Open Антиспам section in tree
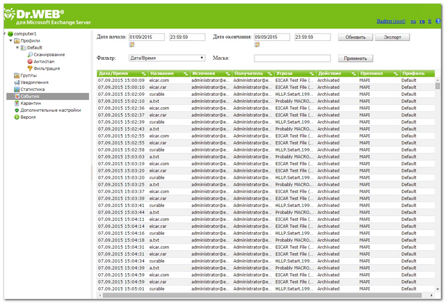This screenshot has width=445, height=303. pos(44,62)
